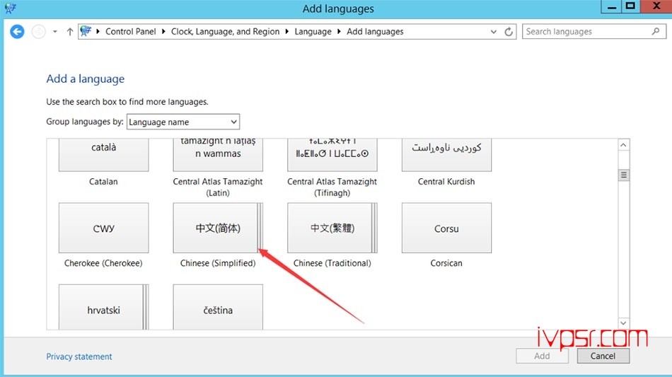The height and width of the screenshot is (377, 672).
Task: Select the Central Atlas Tamazight (Latin) tile
Action: [218, 155]
